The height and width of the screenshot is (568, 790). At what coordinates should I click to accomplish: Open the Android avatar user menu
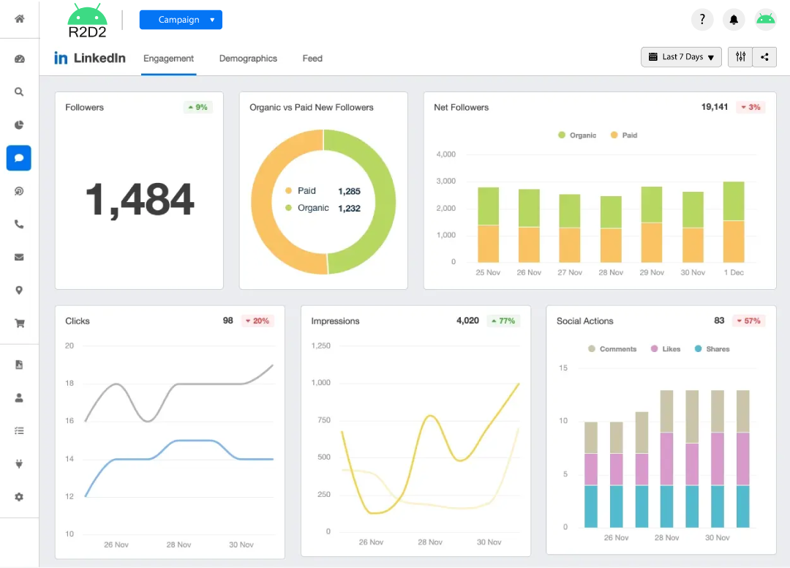765,20
